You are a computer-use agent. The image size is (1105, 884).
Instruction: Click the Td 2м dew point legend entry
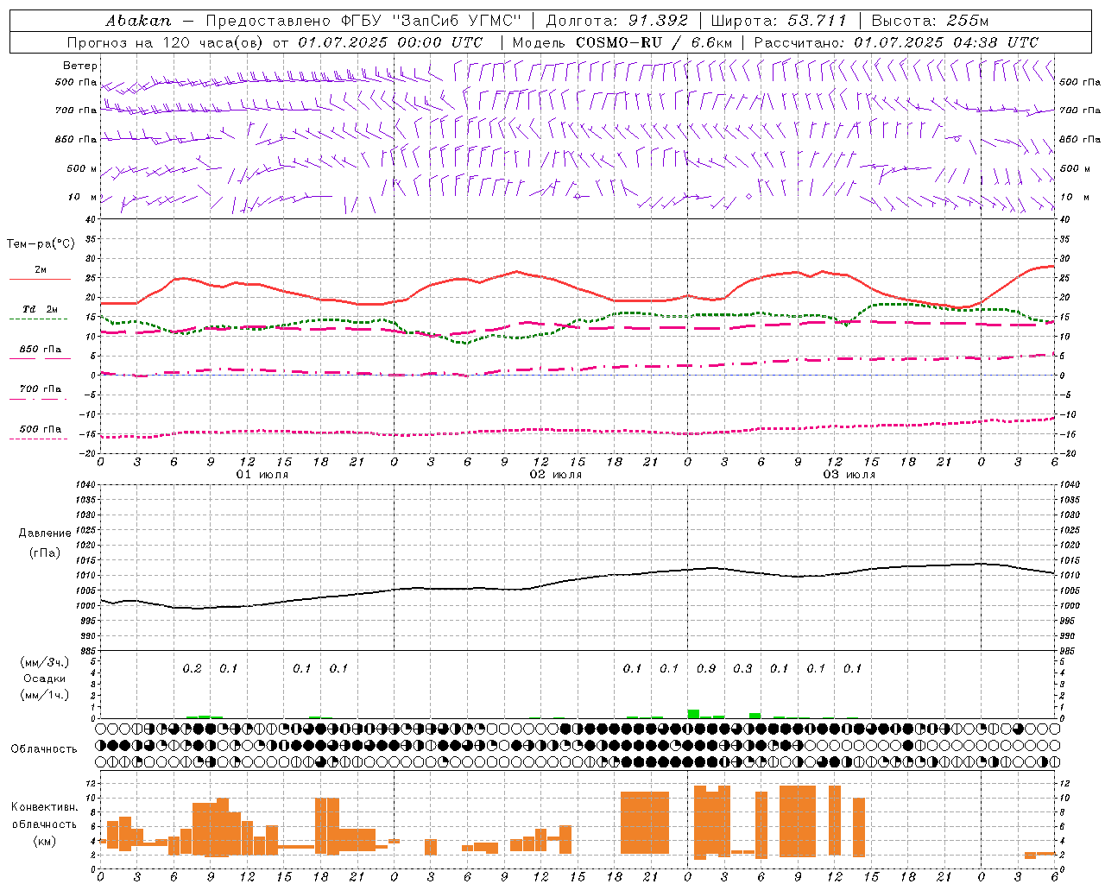coord(41,309)
